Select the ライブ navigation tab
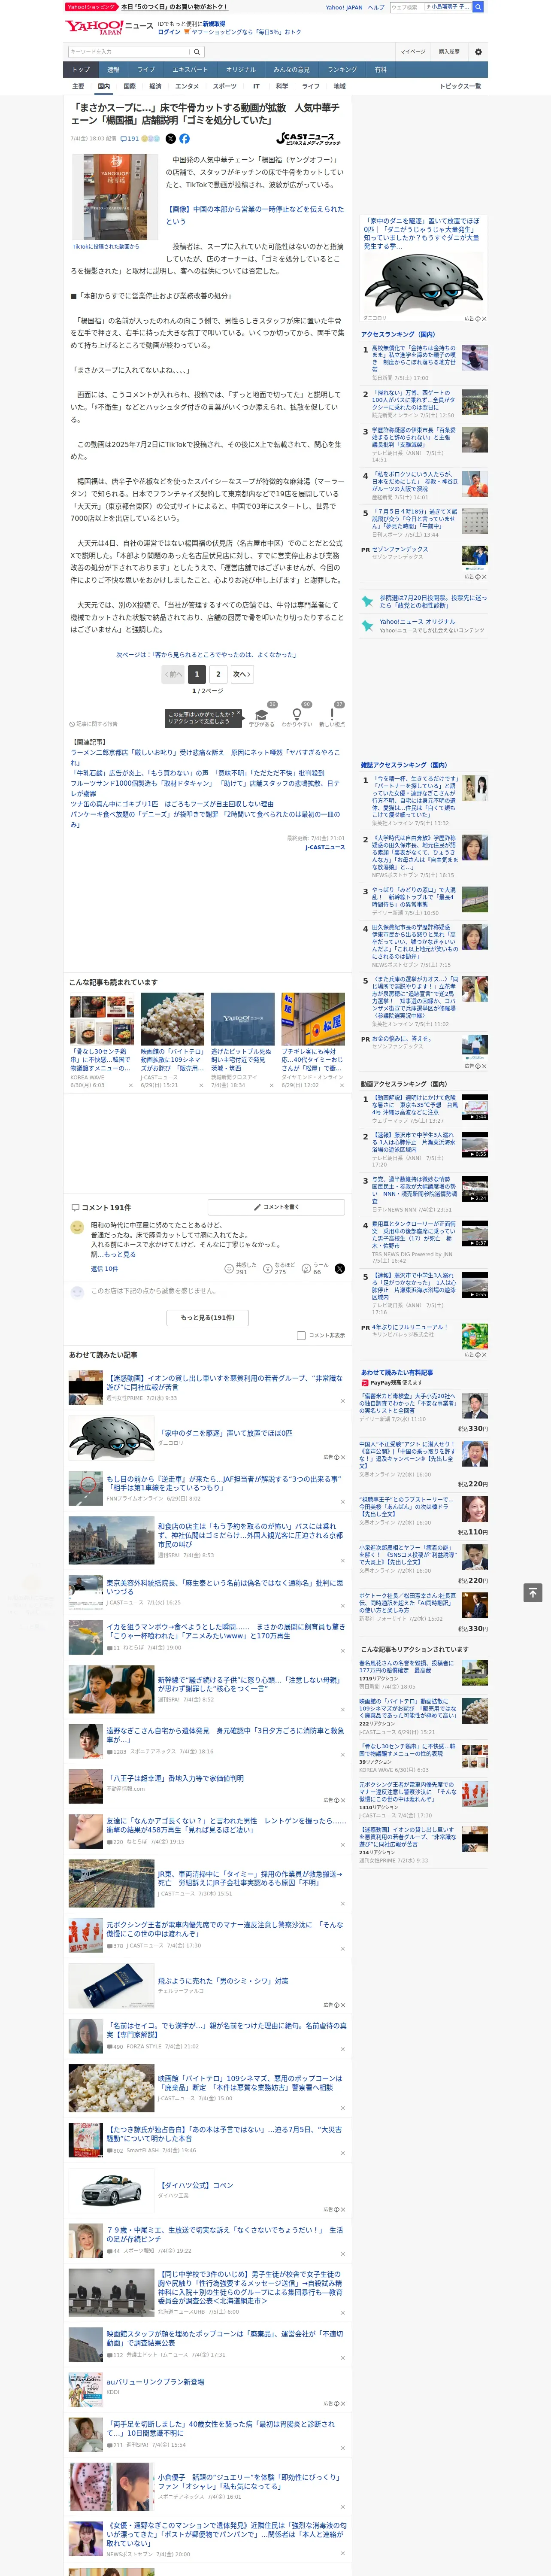This screenshot has height=2576, width=551. [x=146, y=70]
